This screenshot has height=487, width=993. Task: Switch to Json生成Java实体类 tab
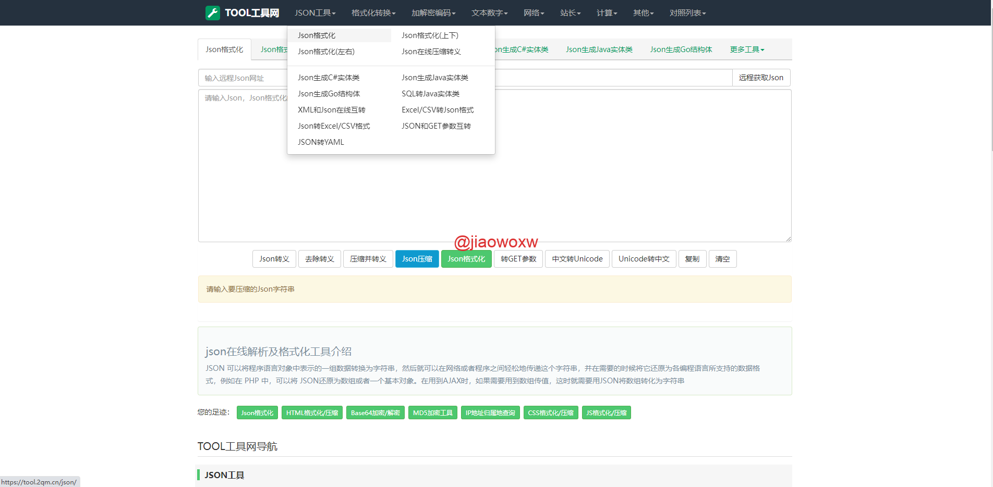click(x=599, y=49)
